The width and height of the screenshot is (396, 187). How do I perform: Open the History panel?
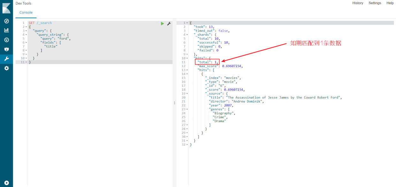tap(358, 3)
